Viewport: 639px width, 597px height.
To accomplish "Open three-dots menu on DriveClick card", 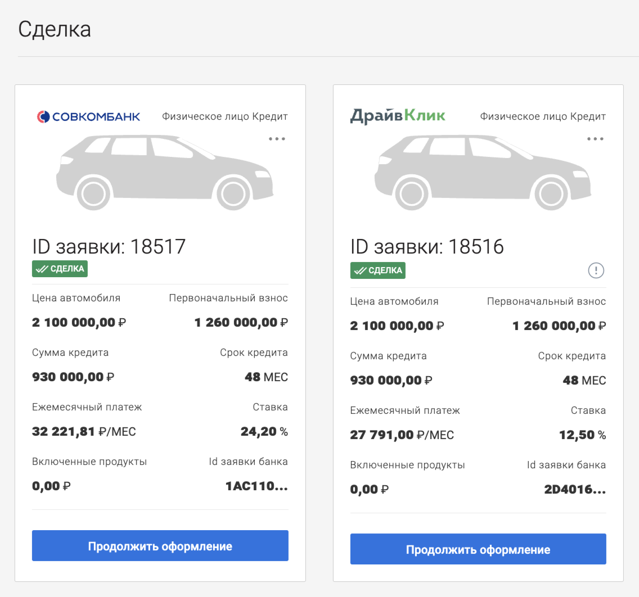I will [x=595, y=139].
